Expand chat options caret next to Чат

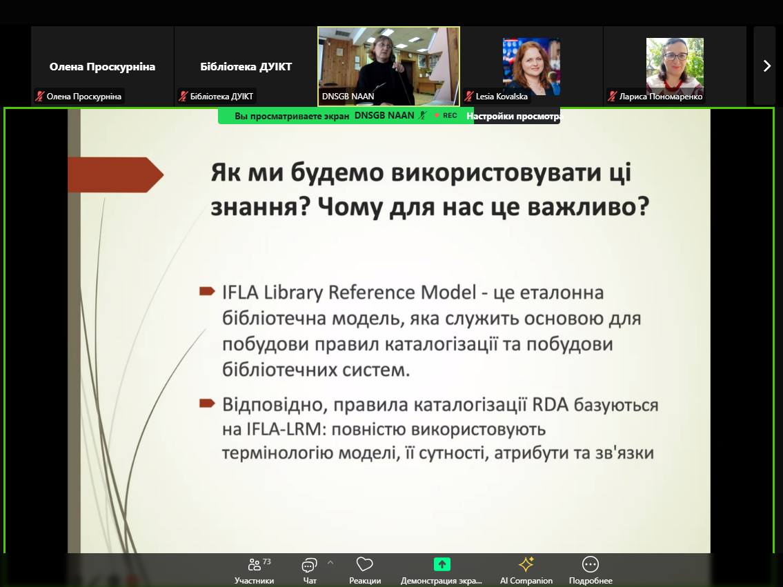[330, 563]
